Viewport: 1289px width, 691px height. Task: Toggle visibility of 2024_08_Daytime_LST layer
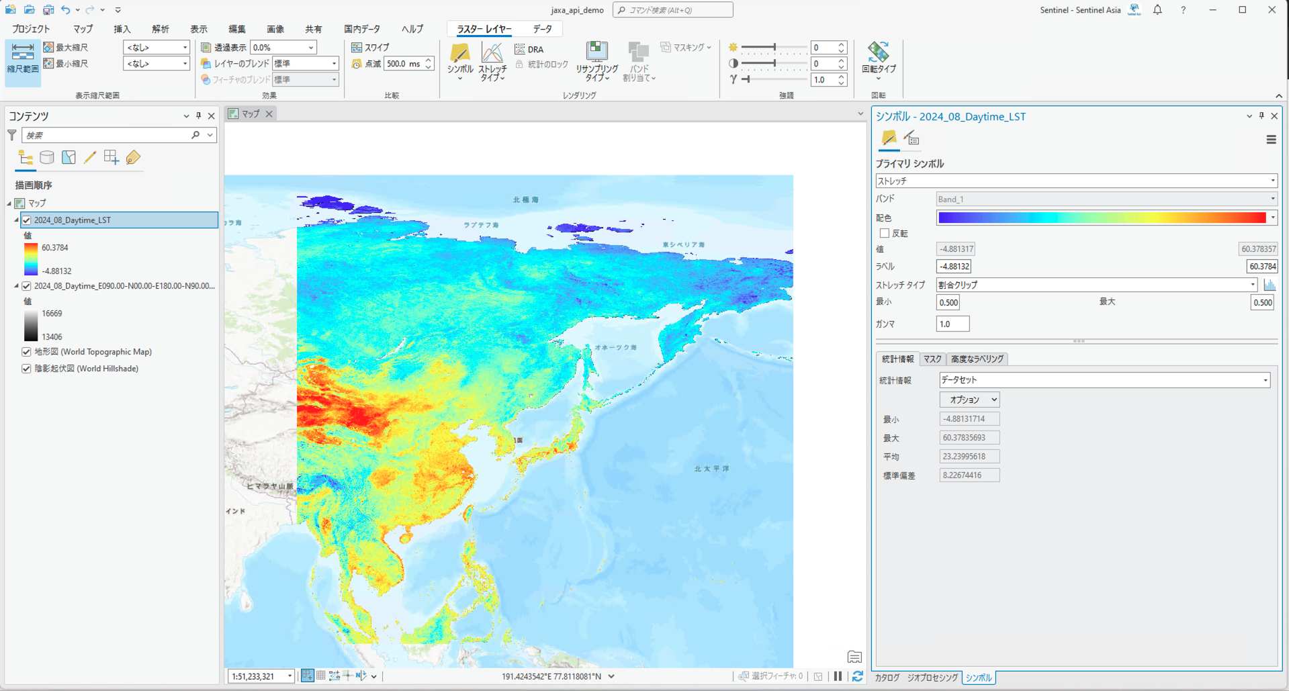[x=27, y=220]
